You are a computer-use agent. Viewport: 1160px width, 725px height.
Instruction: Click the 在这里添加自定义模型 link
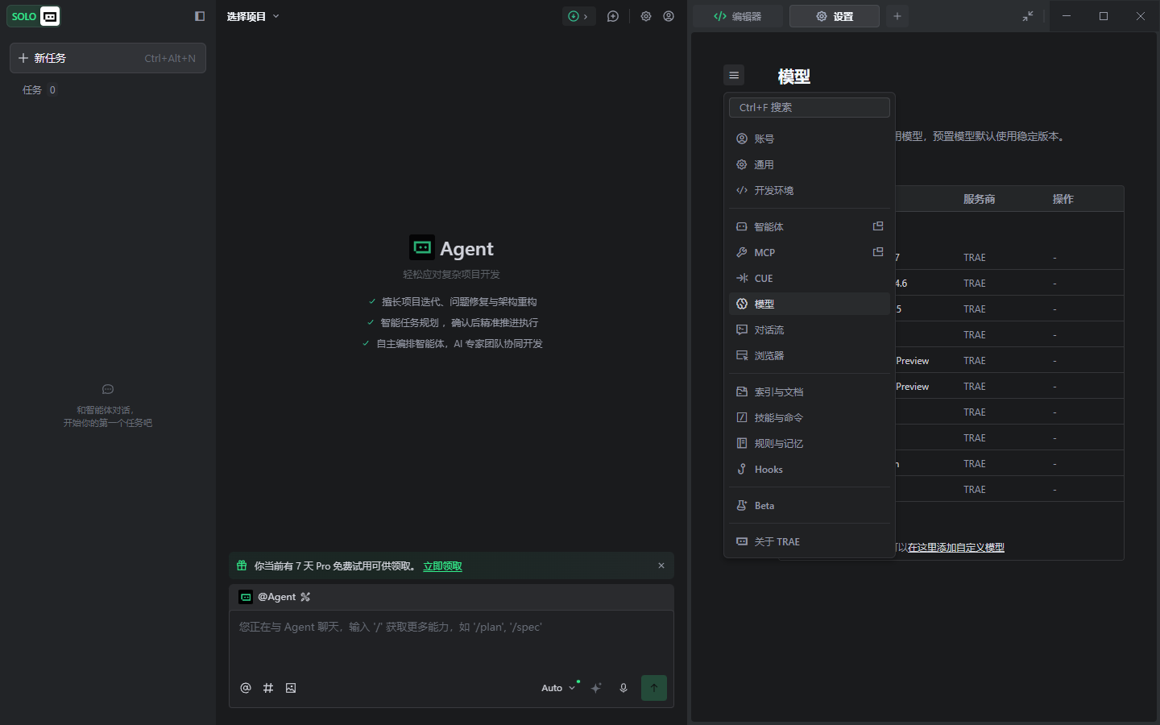pos(956,548)
